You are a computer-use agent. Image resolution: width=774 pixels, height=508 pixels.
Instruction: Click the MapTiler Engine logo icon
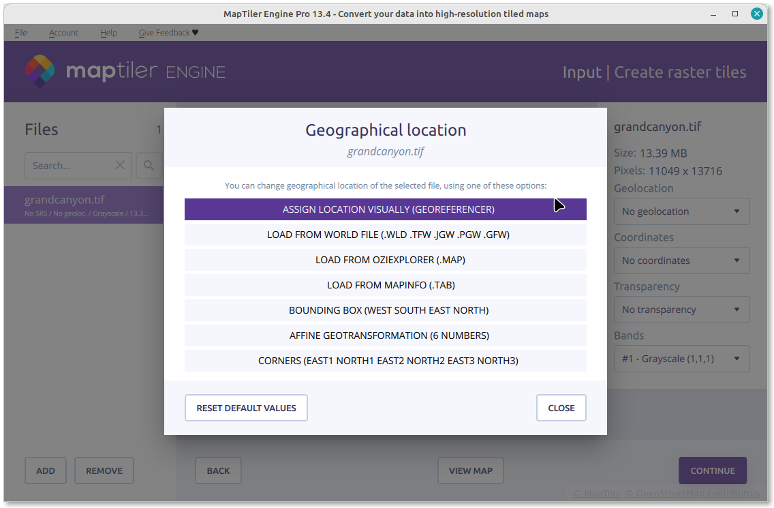click(40, 72)
